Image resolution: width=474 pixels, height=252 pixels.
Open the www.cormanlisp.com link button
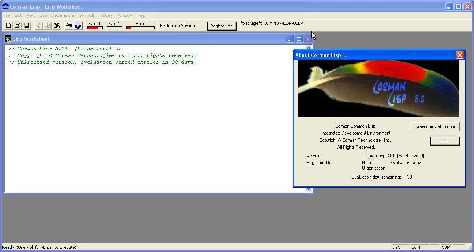pos(435,127)
